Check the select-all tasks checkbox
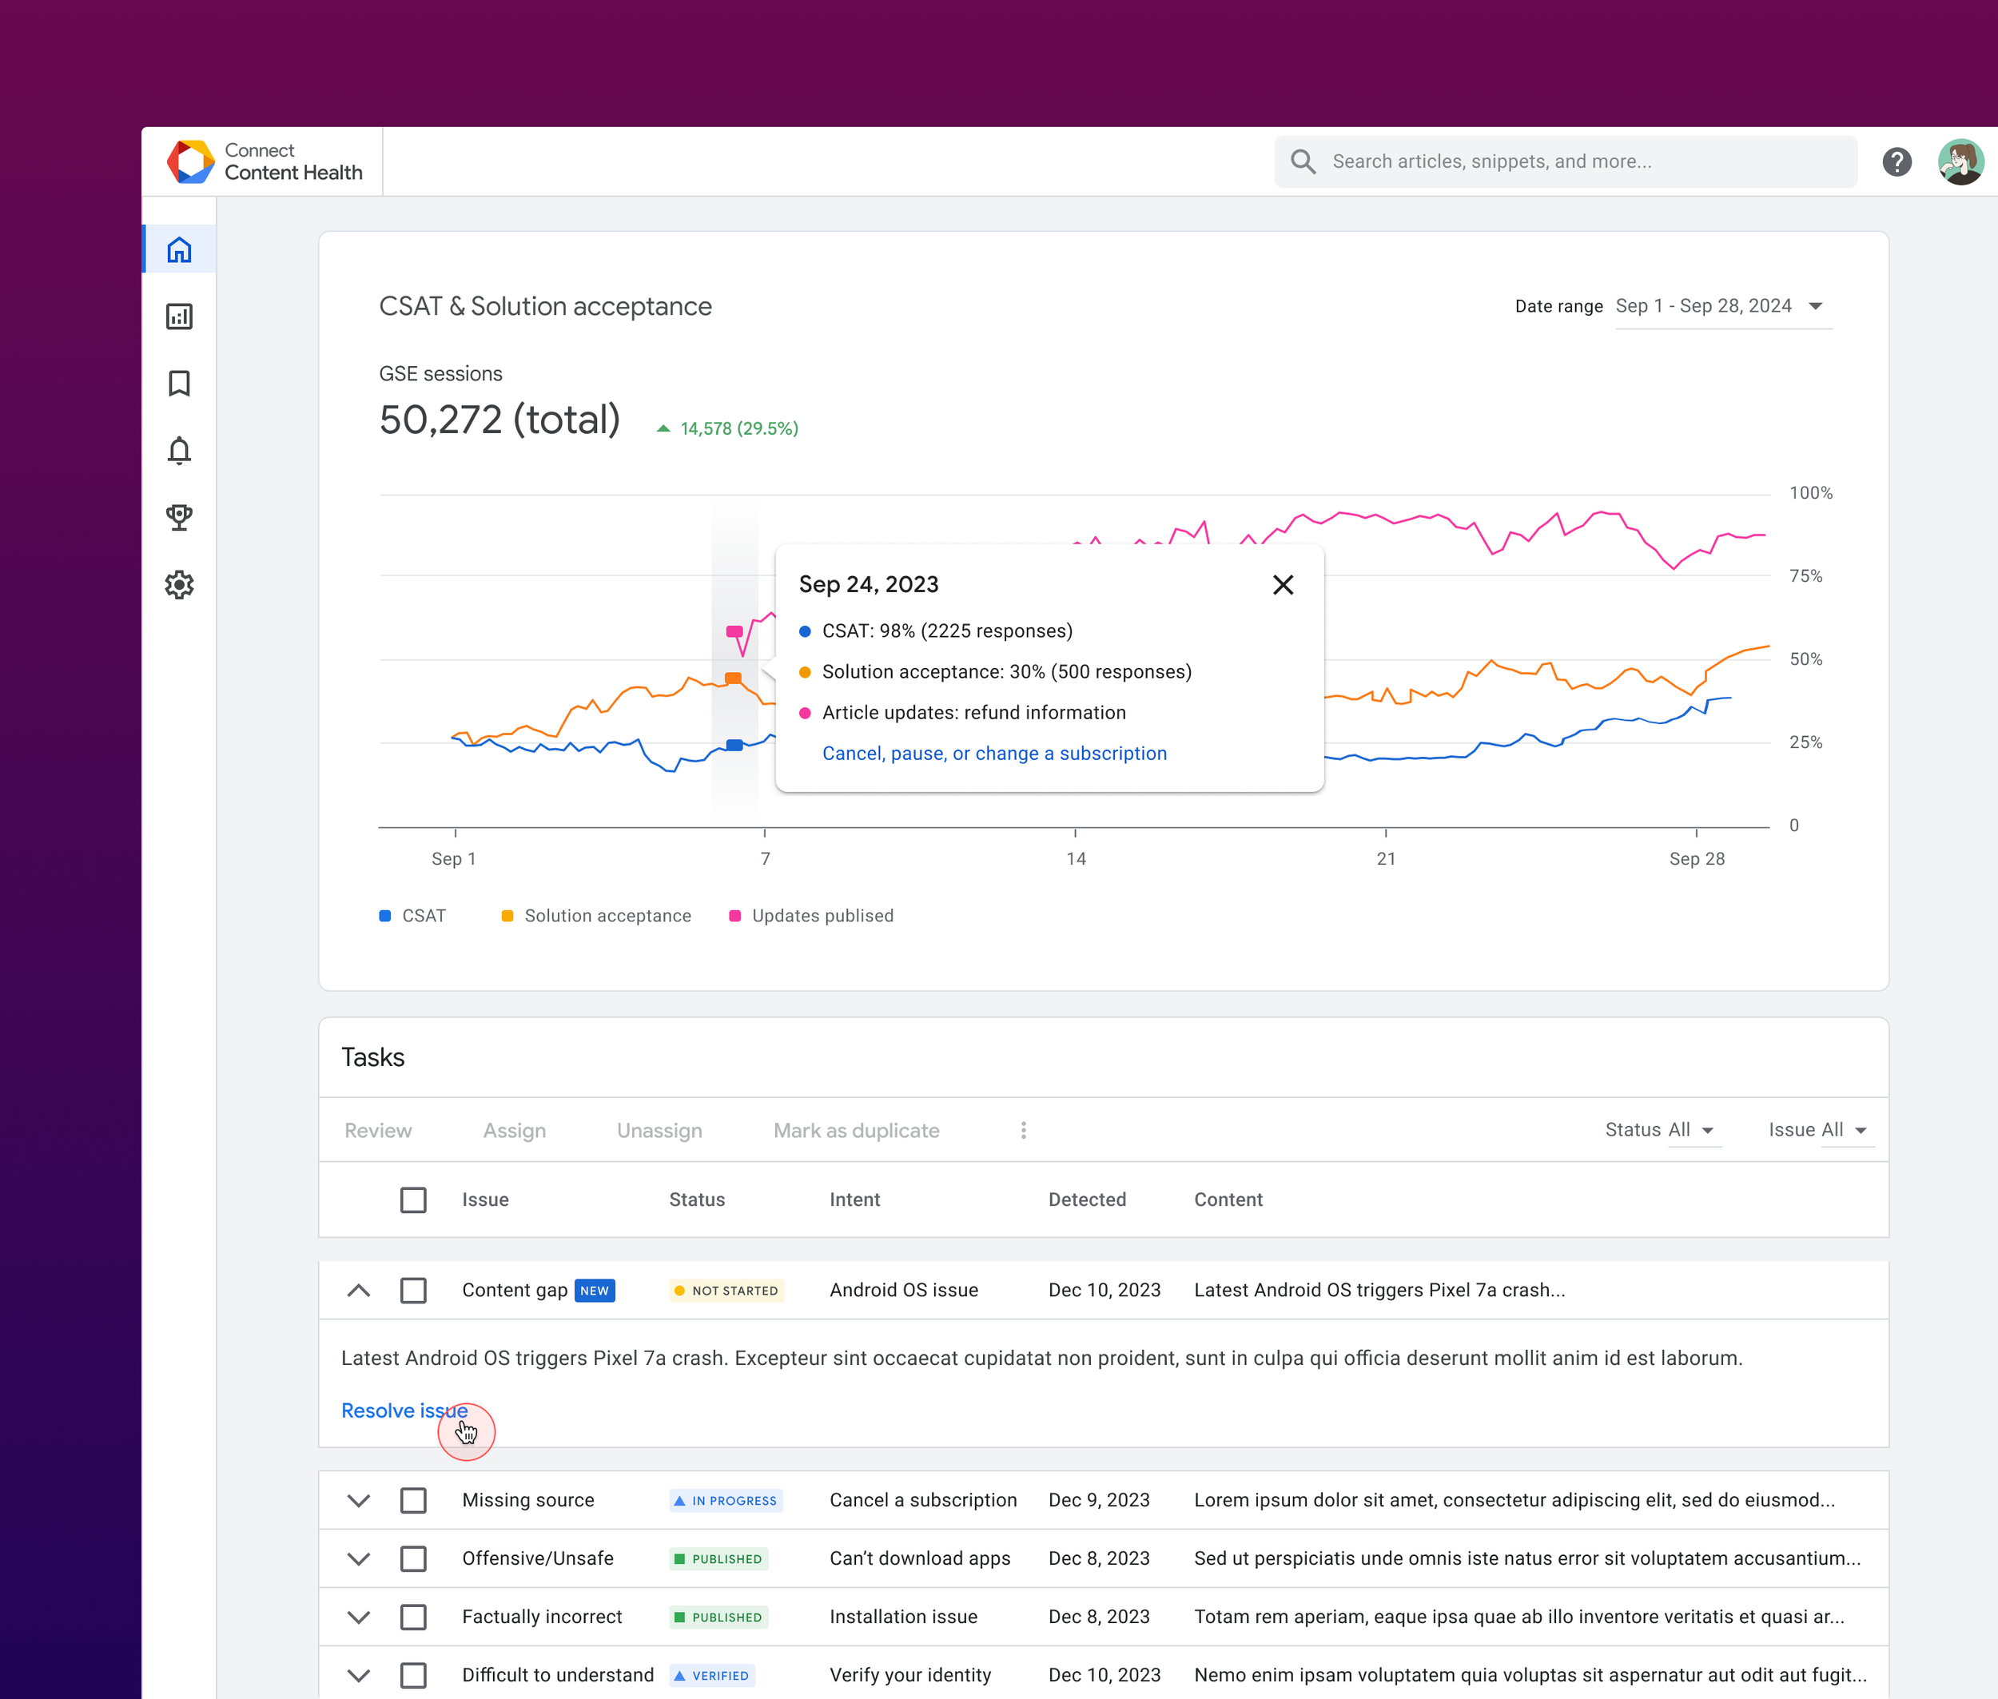This screenshot has width=1998, height=1699. 413,1199
